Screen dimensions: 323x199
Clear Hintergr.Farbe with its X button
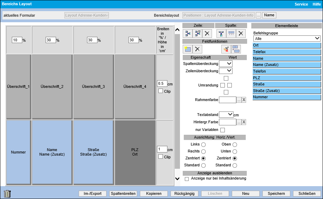(244, 122)
